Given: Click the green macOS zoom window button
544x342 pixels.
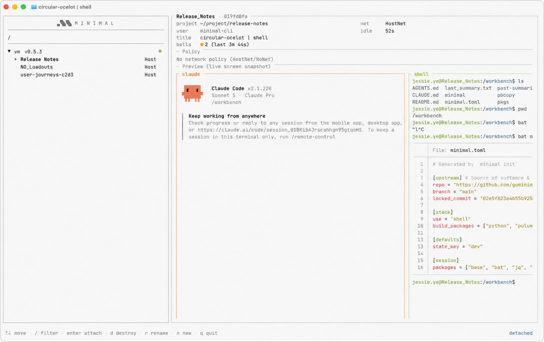Looking at the screenshot, I should 23,7.
